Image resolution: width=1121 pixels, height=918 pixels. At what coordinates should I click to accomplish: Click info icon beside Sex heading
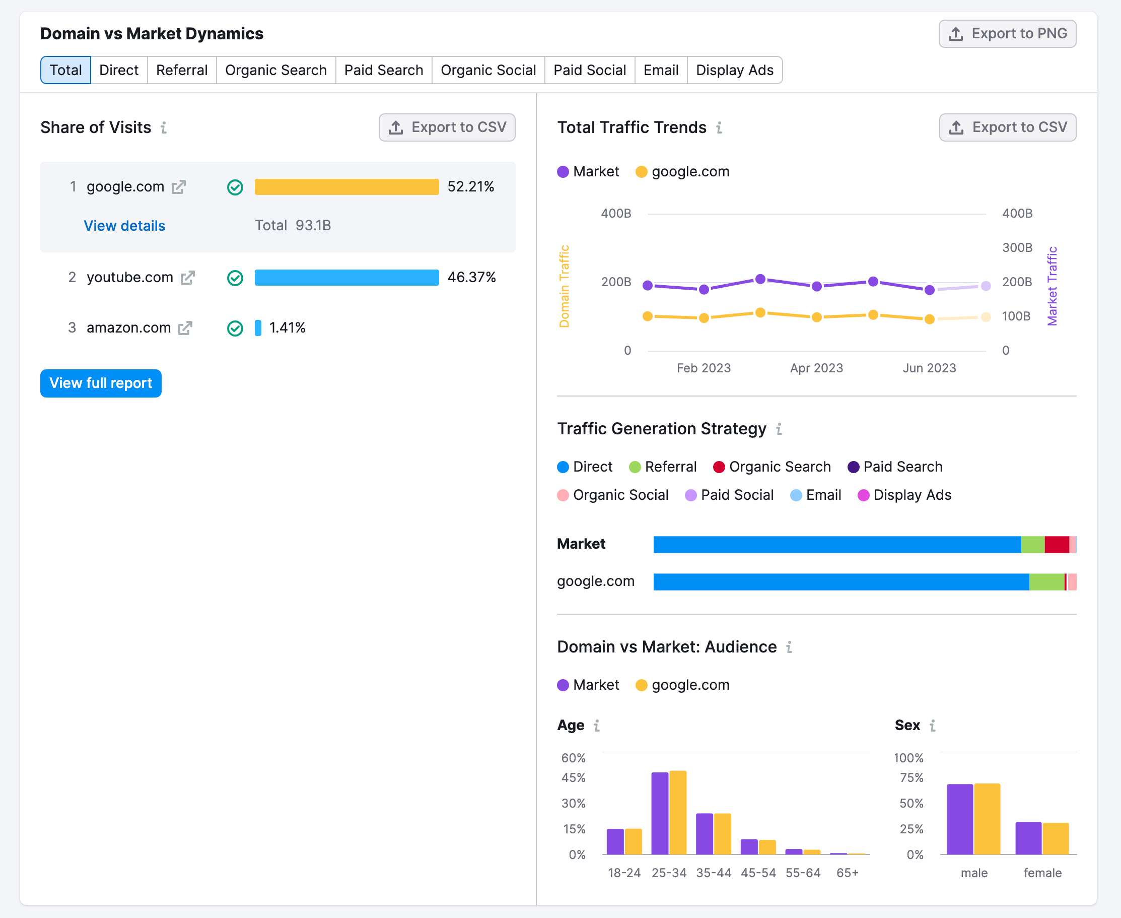pos(932,726)
